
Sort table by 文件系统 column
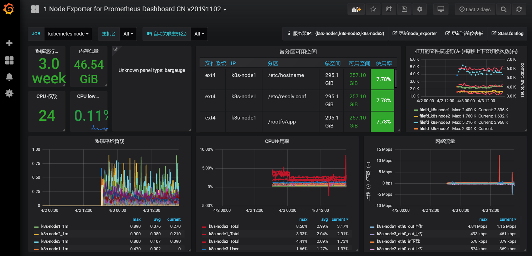tap(216, 63)
